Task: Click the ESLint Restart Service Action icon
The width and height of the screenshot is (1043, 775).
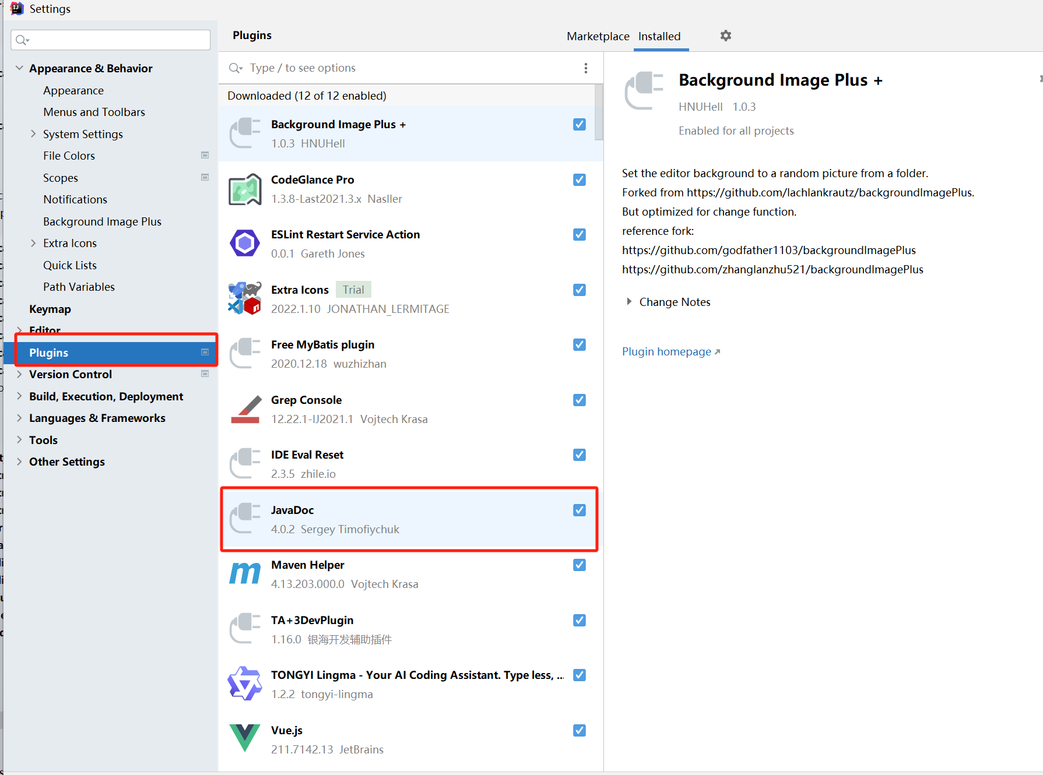Action: [245, 244]
